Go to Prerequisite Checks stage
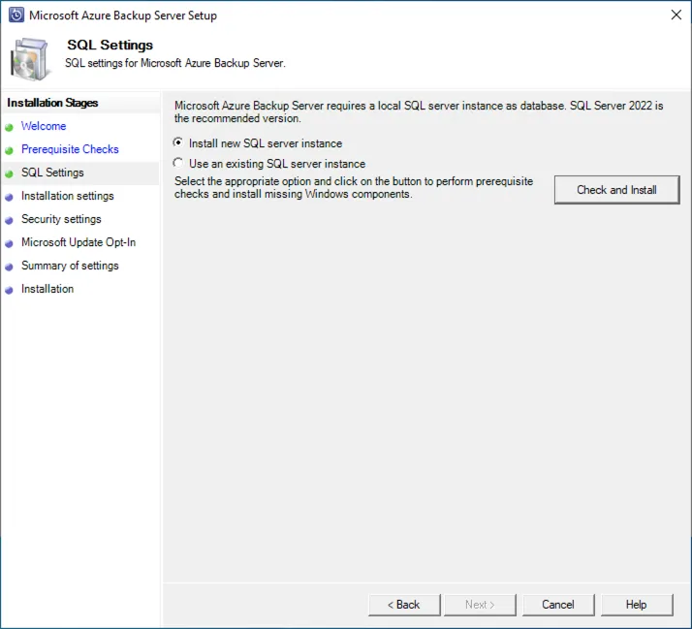The image size is (692, 629). [70, 149]
